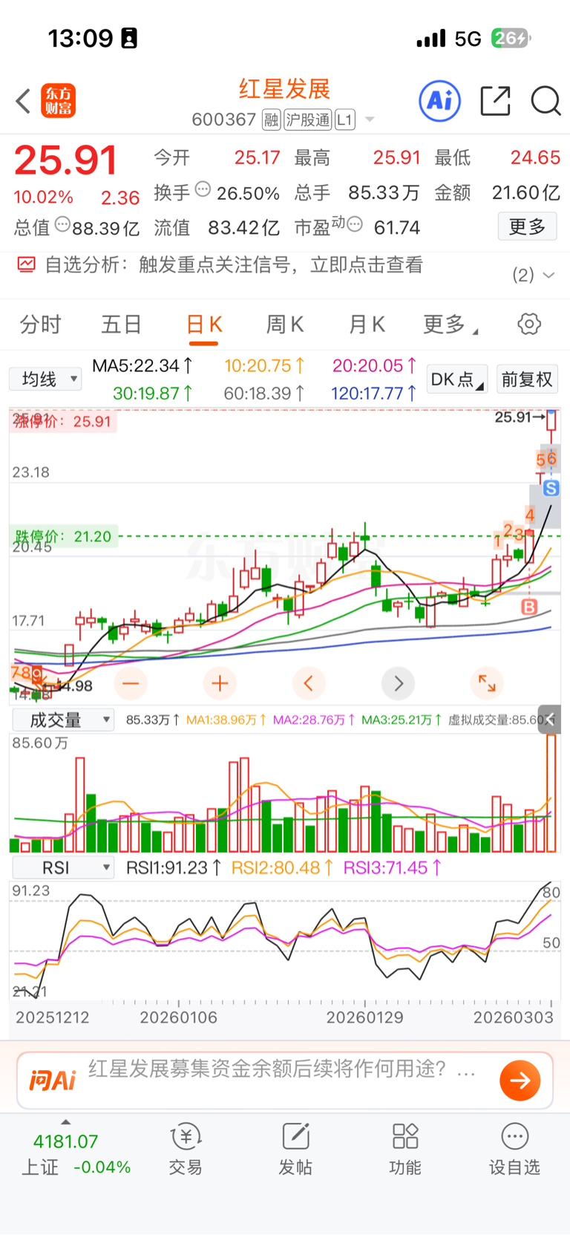
Task: Tap the 涨停价: 25.91 label
Action: pyautogui.click(x=62, y=422)
